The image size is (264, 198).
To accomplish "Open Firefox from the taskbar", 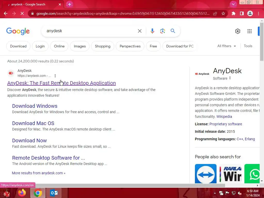I will [x=22, y=193].
